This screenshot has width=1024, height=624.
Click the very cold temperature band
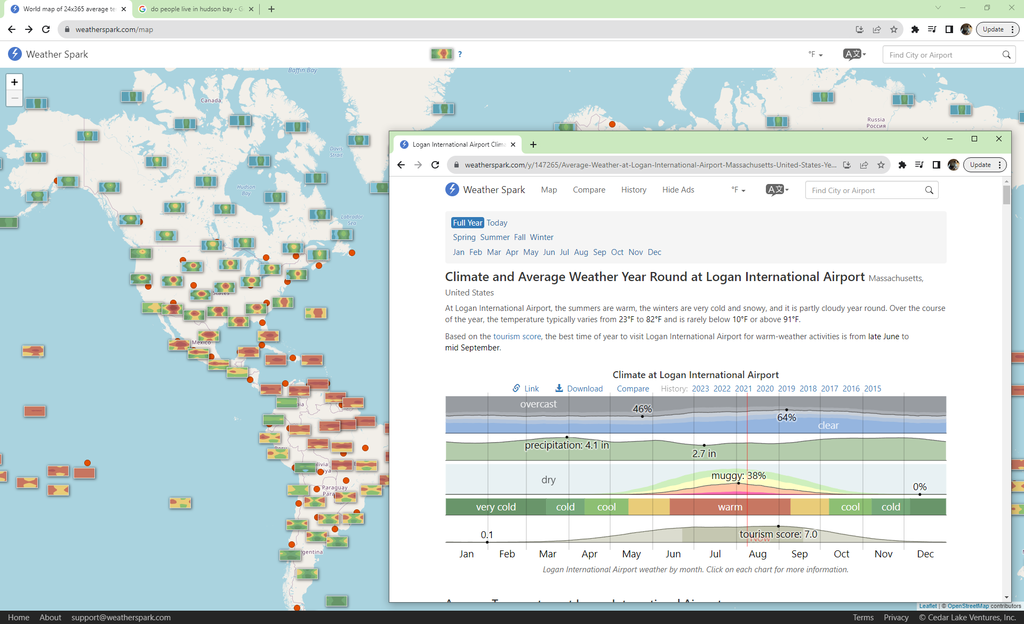coord(495,507)
